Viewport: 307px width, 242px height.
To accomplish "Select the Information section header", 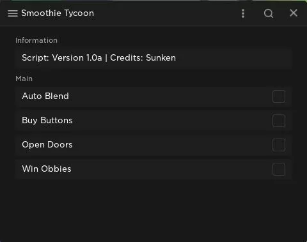I will pos(36,40).
